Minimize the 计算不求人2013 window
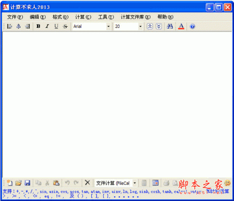This screenshot has width=234, height=201. coord(210,7)
